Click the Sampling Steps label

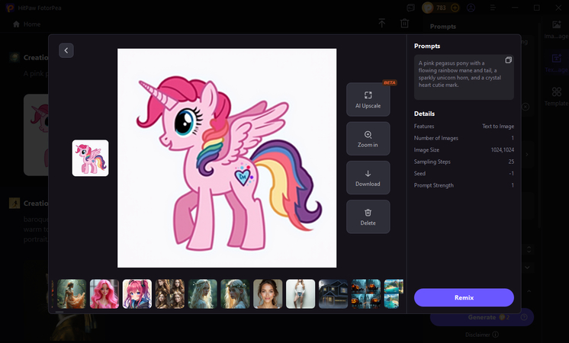coord(432,162)
